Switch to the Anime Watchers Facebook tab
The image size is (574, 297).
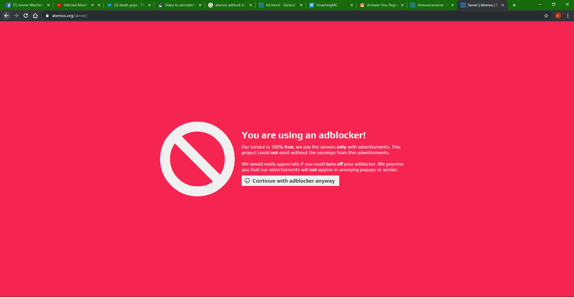point(28,5)
